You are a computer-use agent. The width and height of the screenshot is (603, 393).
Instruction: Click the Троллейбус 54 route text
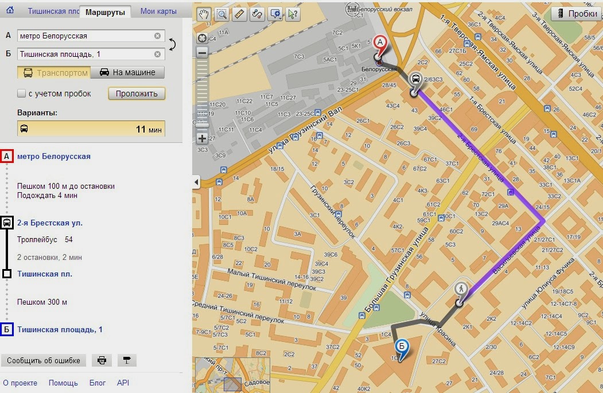click(x=45, y=240)
